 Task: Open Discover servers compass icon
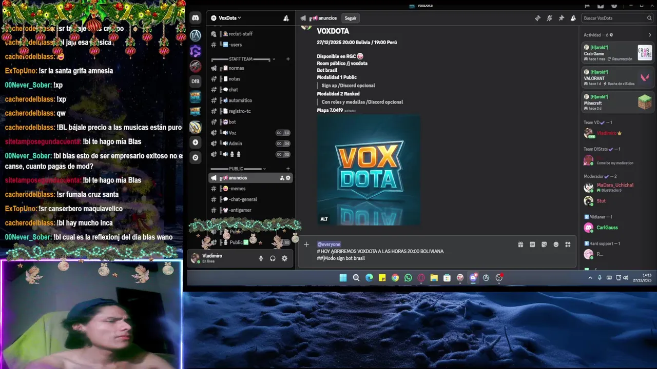pos(195,158)
